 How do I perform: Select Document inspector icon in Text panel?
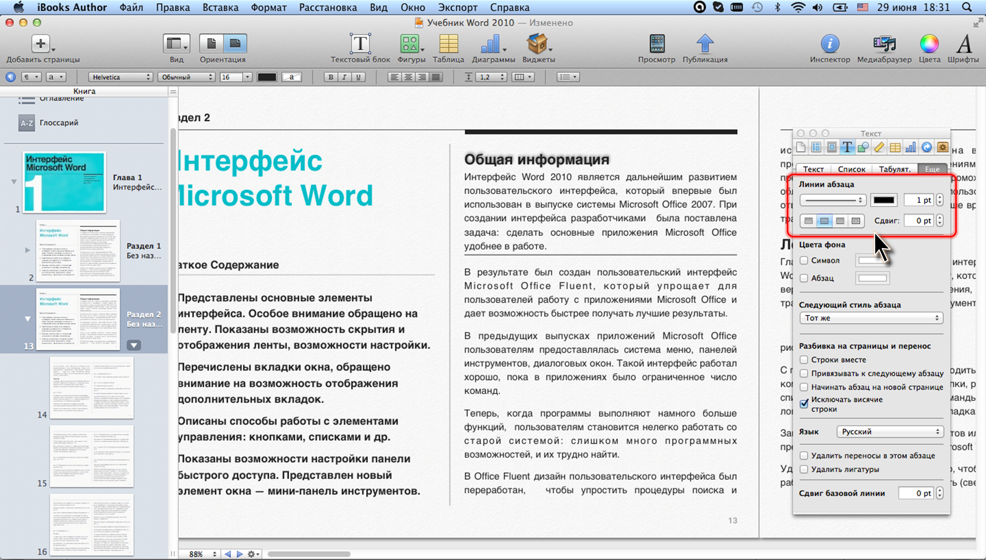pos(801,147)
